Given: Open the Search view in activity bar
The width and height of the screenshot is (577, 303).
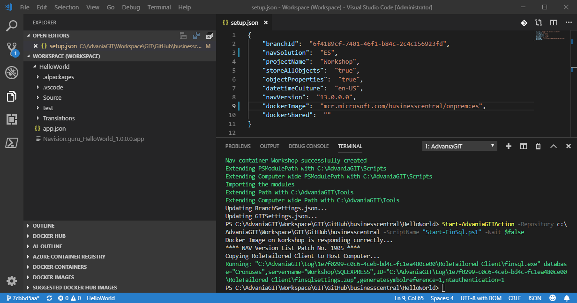Looking at the screenshot, I should [11, 26].
